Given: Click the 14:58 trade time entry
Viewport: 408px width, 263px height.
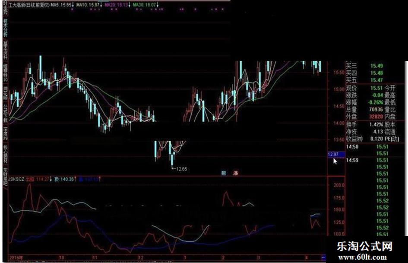Looking at the screenshot, I should [352, 147].
